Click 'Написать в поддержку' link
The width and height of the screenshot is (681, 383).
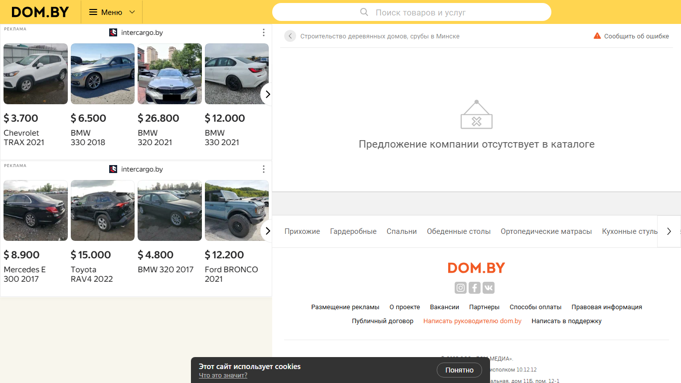point(567,321)
